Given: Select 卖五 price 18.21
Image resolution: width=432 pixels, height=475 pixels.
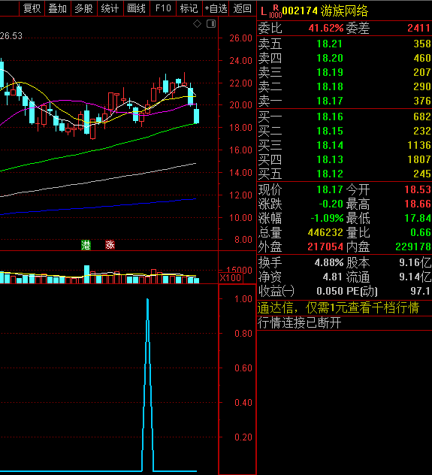Looking at the screenshot, I should pos(329,44).
